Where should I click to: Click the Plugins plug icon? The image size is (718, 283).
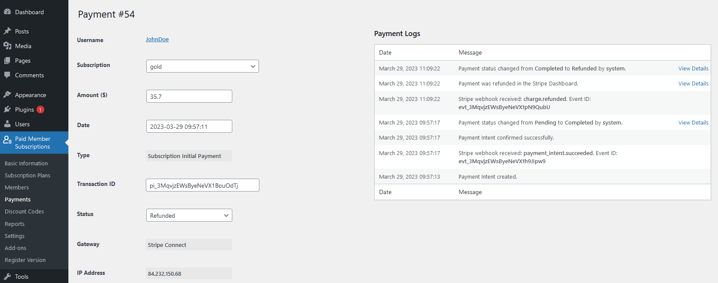coord(7,110)
